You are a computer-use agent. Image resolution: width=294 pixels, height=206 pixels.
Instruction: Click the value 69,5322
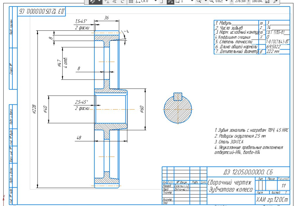[273, 47]
